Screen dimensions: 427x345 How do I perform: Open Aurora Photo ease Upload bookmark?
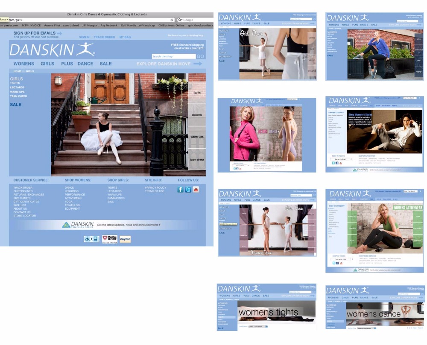[61, 25]
